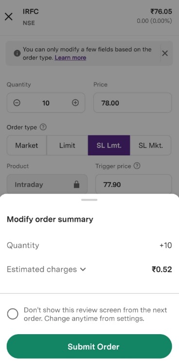Grab the bottom sheet drag handle
179x363 pixels.
pyautogui.click(x=89, y=199)
